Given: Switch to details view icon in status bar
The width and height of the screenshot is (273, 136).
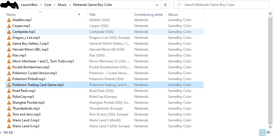Looking at the screenshot, I should [x=262, y=133].
